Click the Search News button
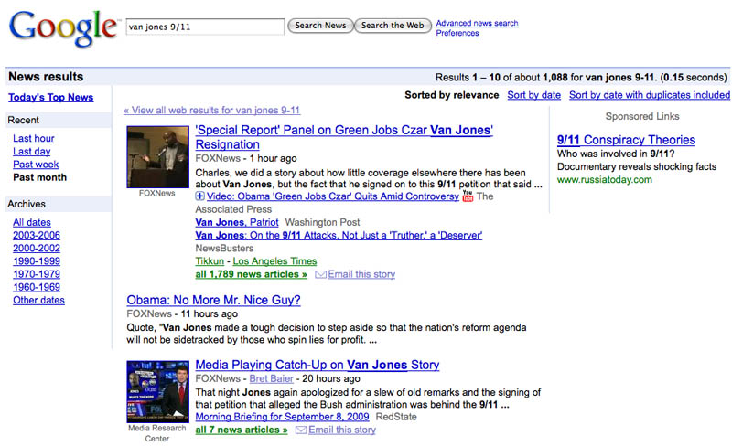 tap(320, 26)
